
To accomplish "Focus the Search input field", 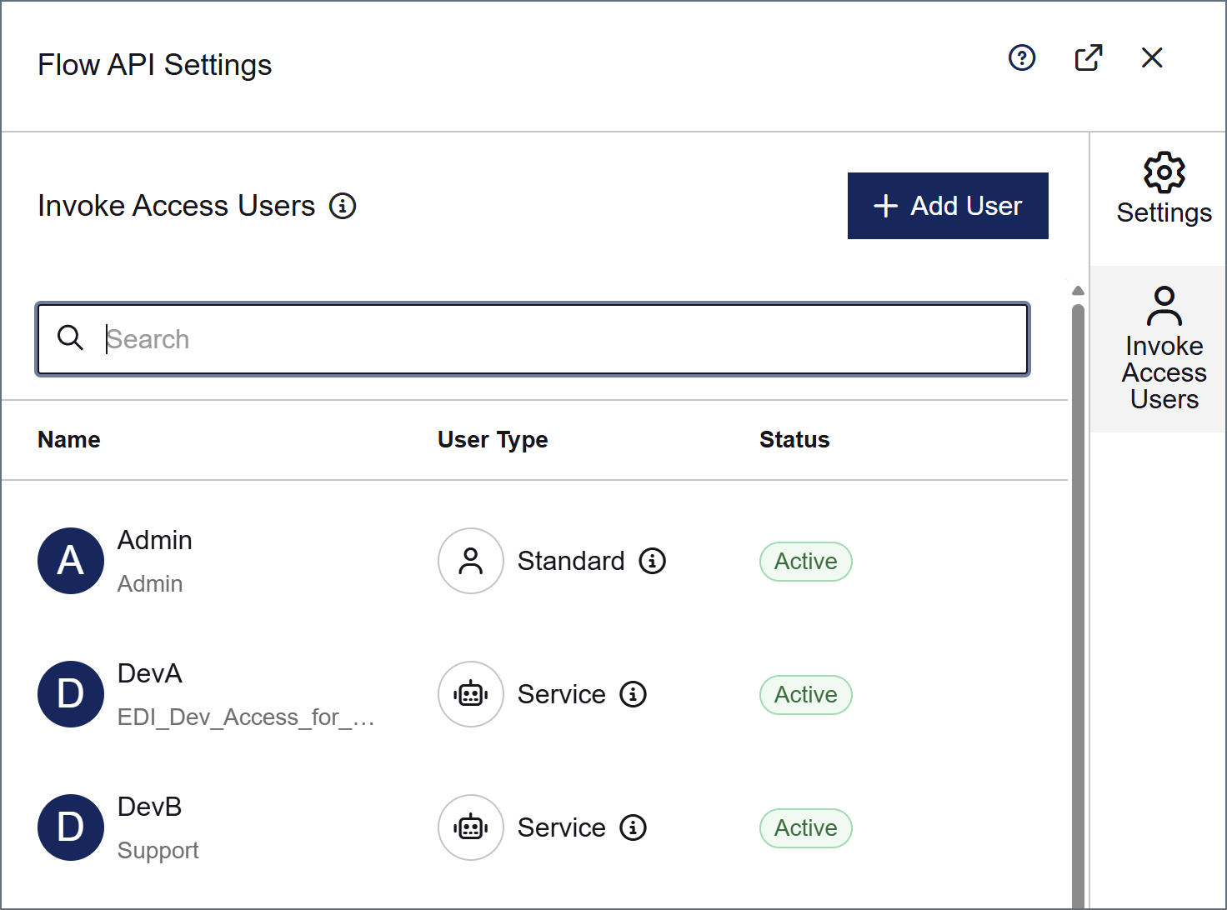I will [533, 339].
